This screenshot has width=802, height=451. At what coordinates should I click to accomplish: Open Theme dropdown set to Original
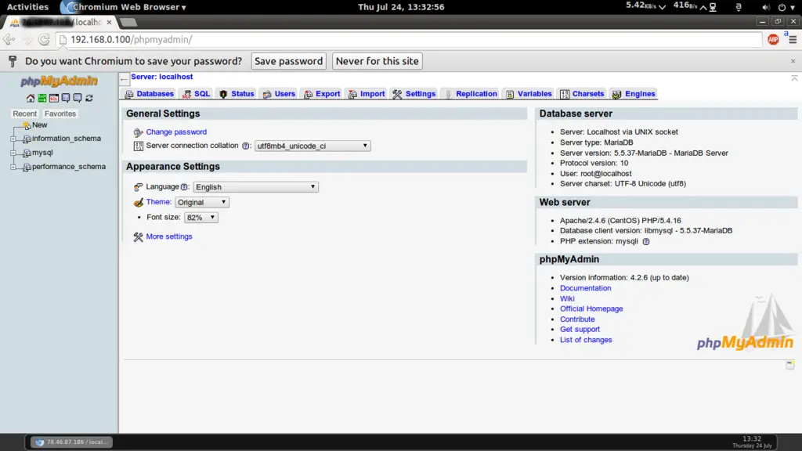coord(202,203)
